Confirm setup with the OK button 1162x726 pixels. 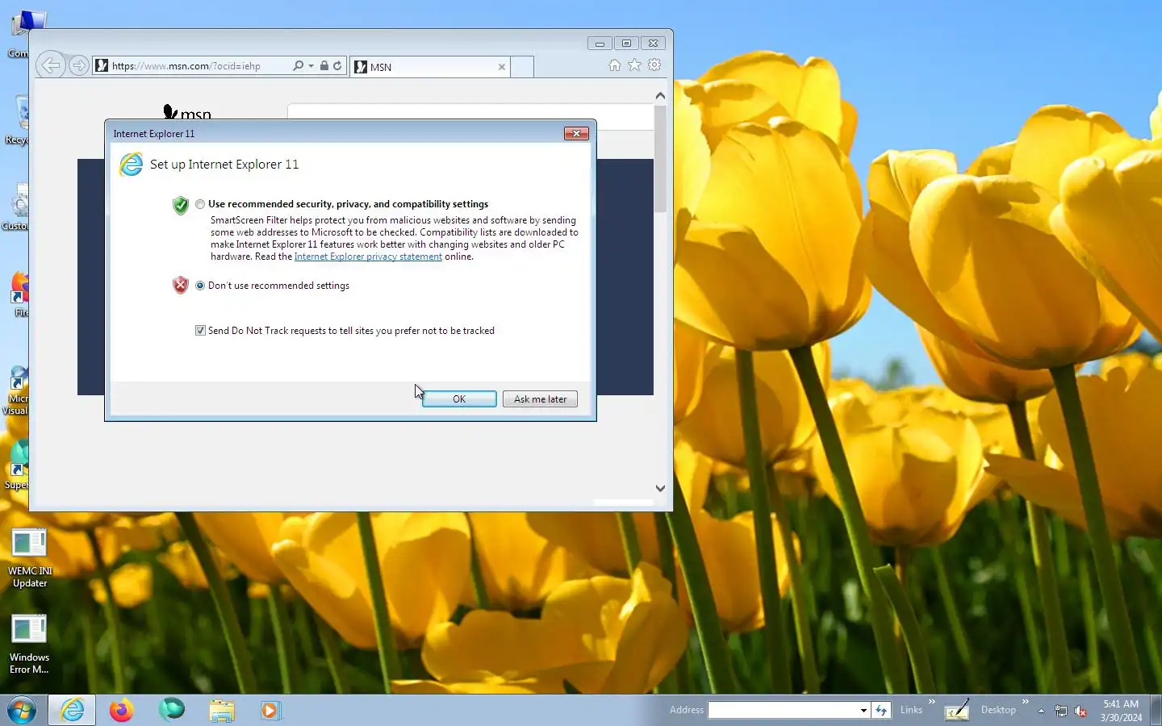click(x=459, y=399)
